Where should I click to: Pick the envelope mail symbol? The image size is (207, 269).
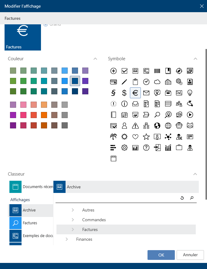[146, 93]
